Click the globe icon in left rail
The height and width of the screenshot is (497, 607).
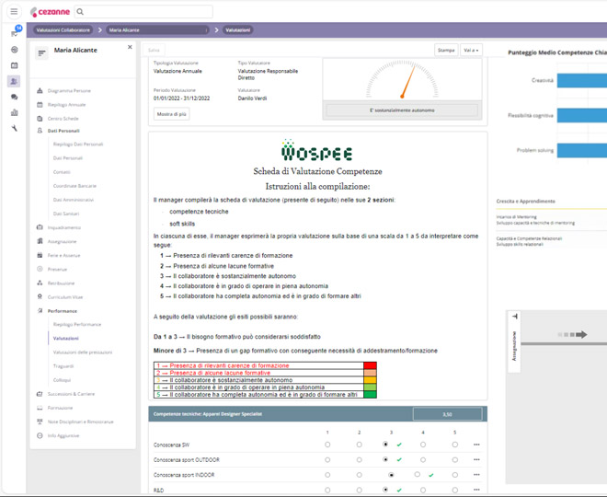(x=15, y=50)
